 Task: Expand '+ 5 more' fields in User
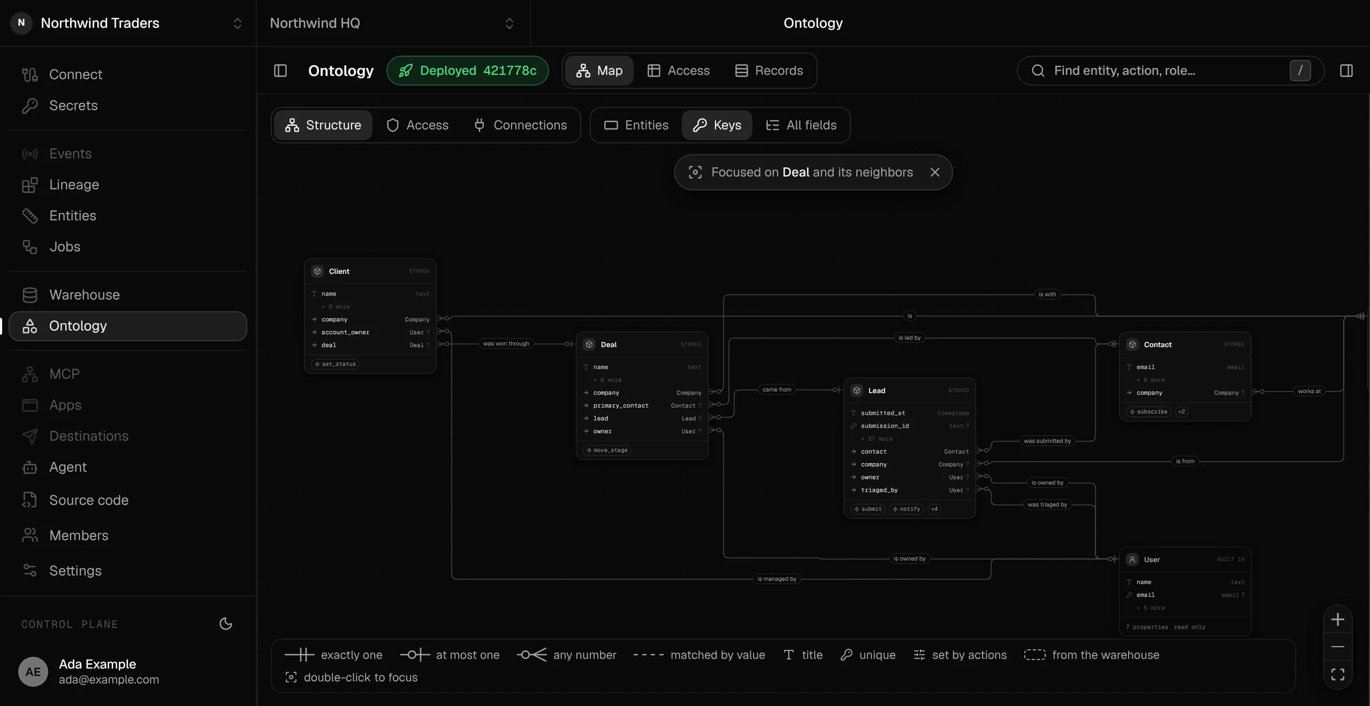click(1151, 608)
